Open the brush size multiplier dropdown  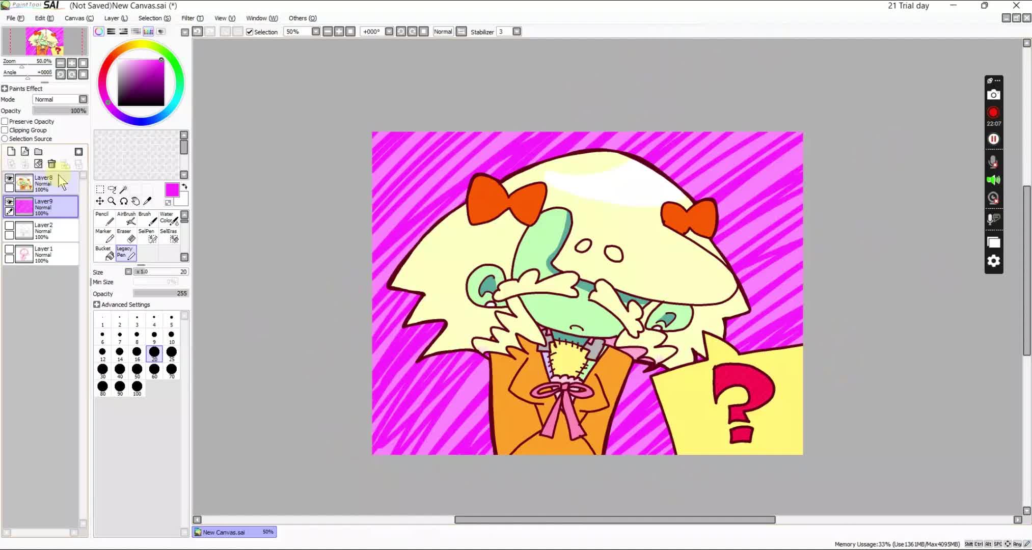[x=128, y=271]
